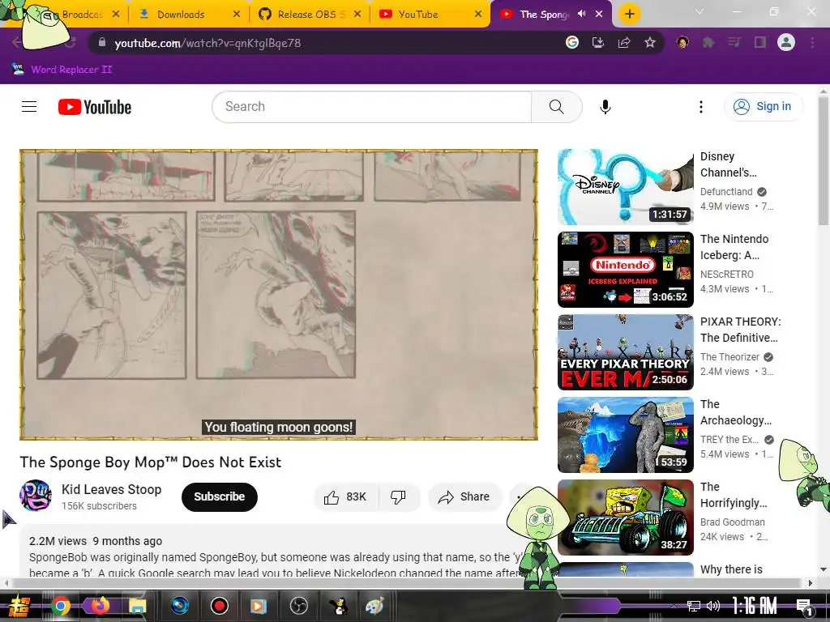Click the search magnifier button

click(x=556, y=107)
